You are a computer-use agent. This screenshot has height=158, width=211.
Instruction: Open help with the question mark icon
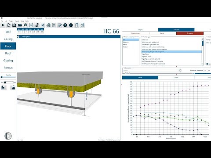[x=65, y=25]
